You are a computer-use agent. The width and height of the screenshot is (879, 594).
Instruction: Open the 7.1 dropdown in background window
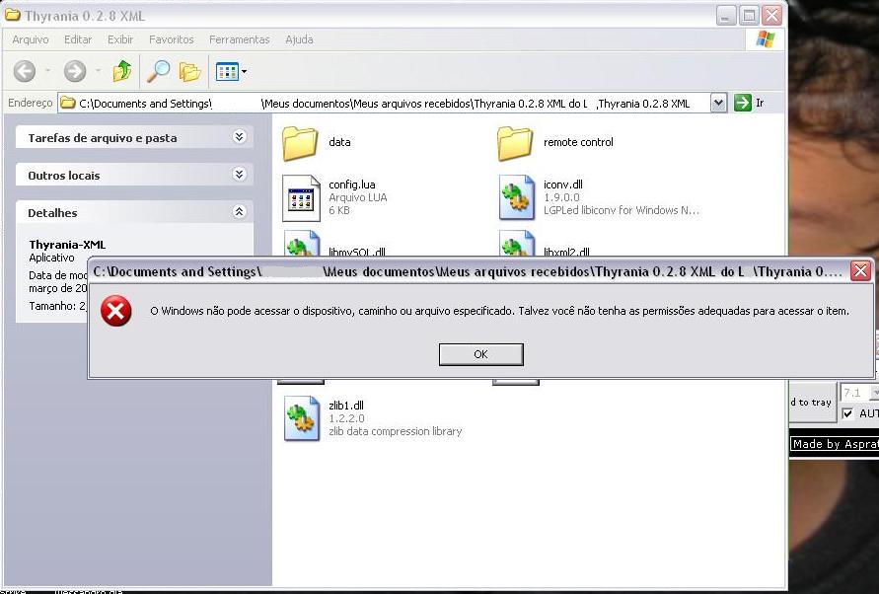click(x=873, y=393)
